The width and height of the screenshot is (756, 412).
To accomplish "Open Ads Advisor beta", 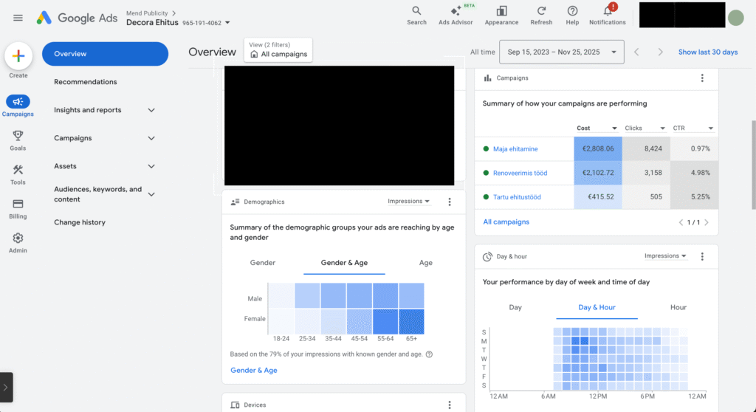I will (456, 11).
